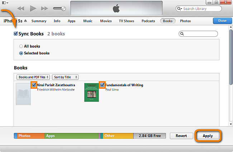Switch to the Movies tab
233x152 pixels.
click(x=106, y=21)
